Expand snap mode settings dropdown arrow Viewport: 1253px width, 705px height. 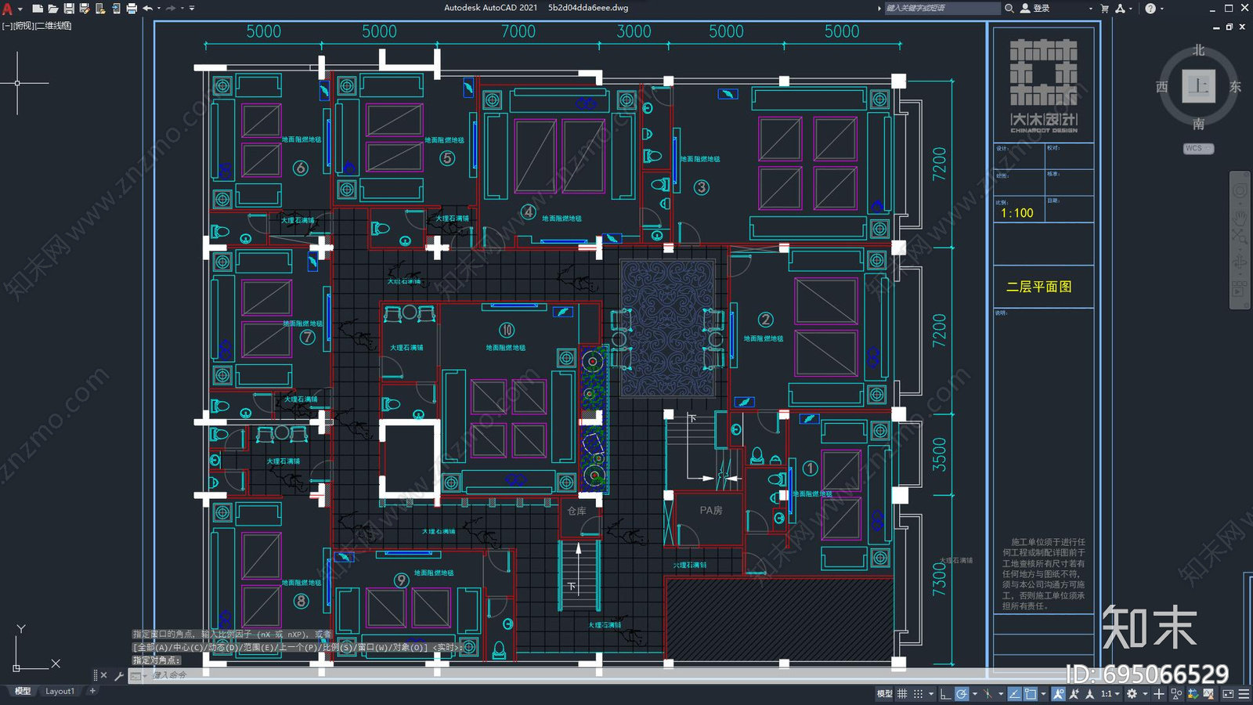pos(931,694)
